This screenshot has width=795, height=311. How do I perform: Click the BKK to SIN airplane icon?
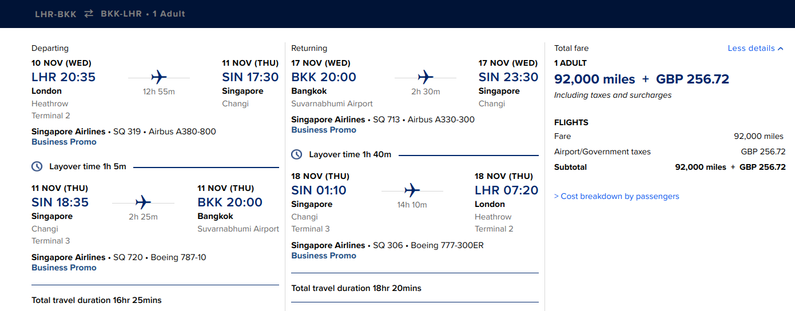pos(425,77)
